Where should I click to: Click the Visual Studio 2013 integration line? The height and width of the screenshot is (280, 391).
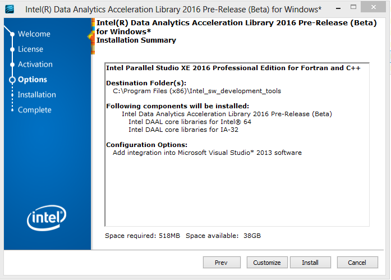point(207,153)
